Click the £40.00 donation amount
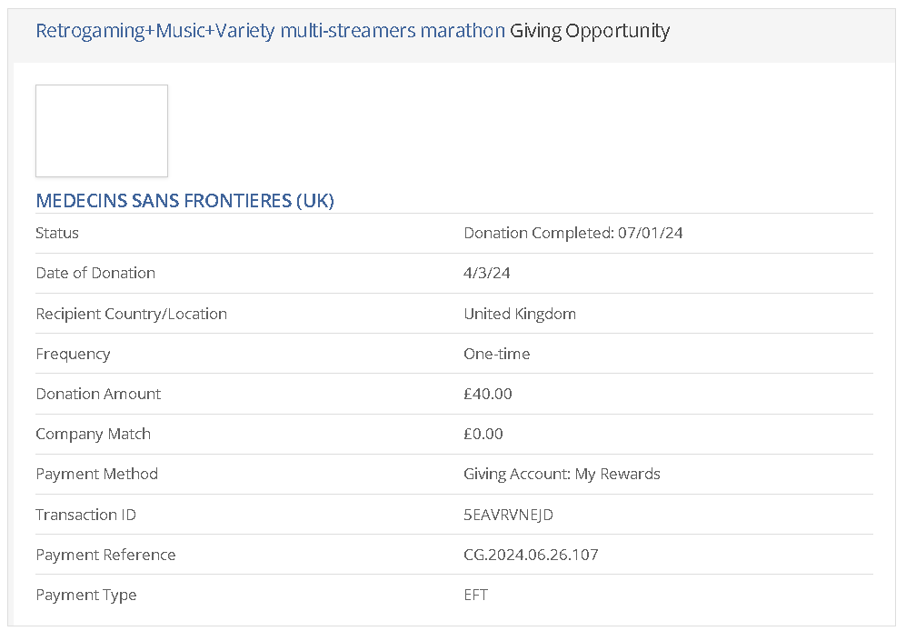Viewport: 906px width, 631px height. coord(488,394)
